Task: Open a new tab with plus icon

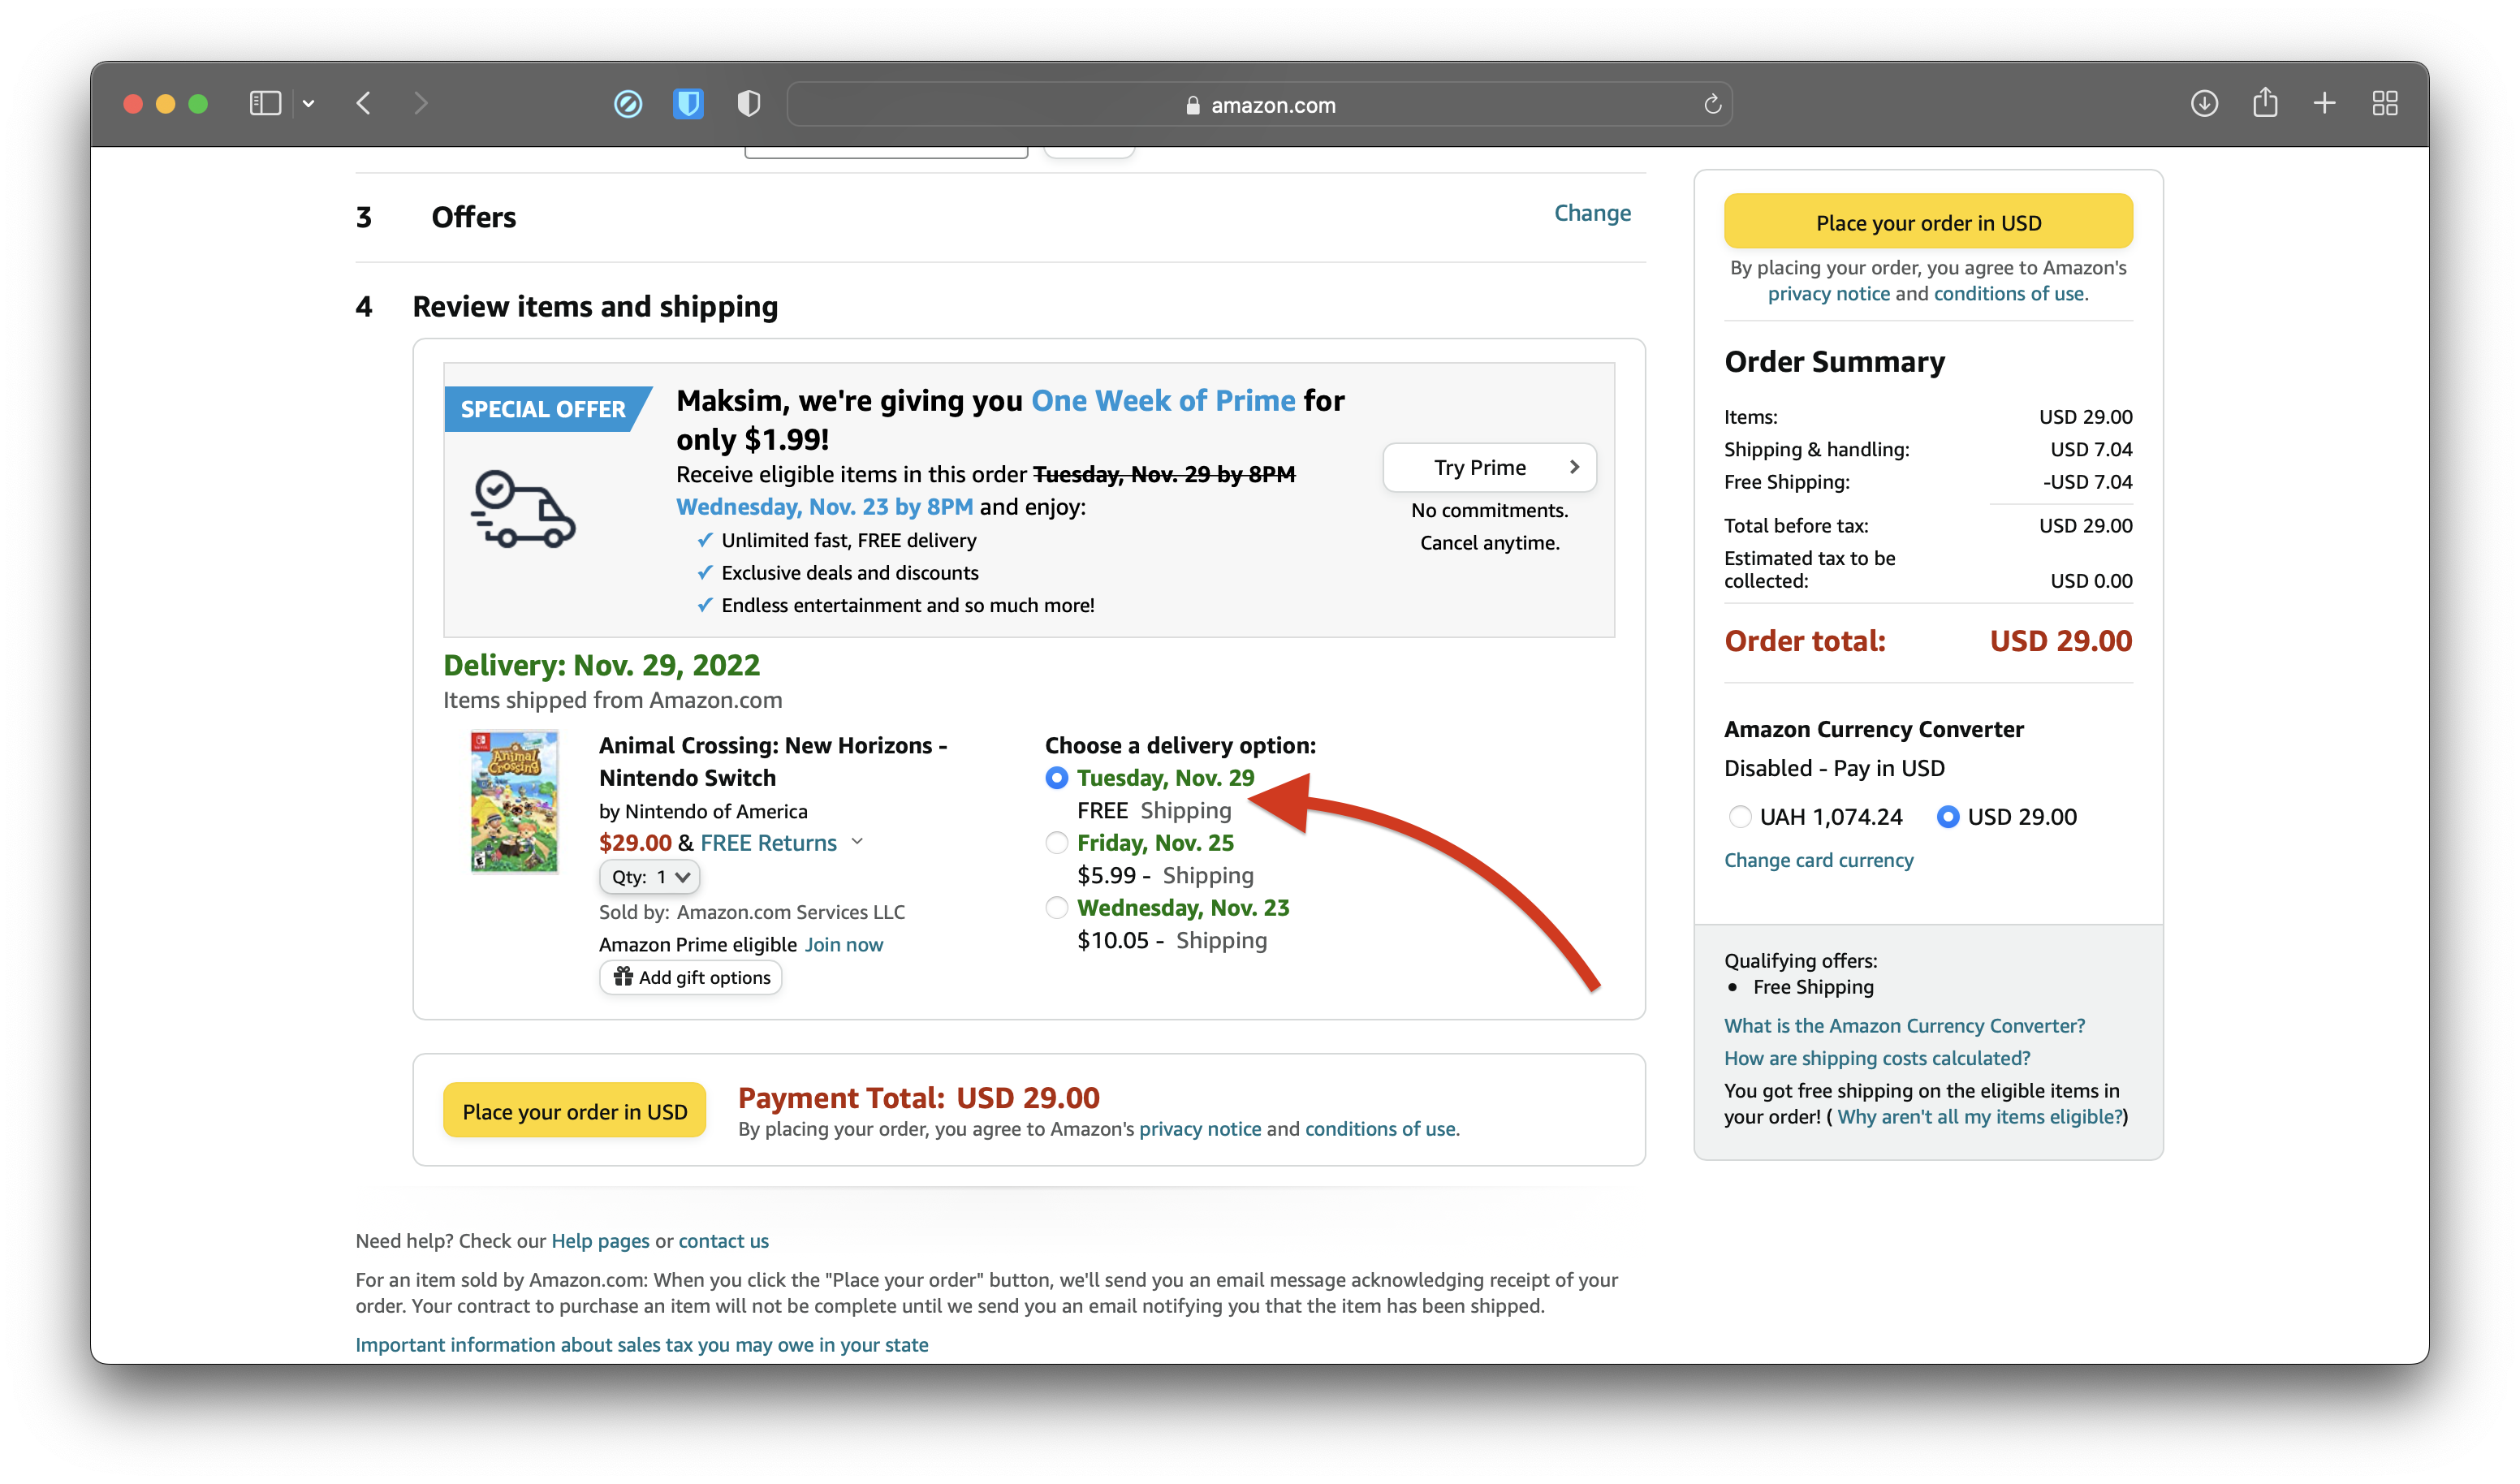Action: [2325, 104]
